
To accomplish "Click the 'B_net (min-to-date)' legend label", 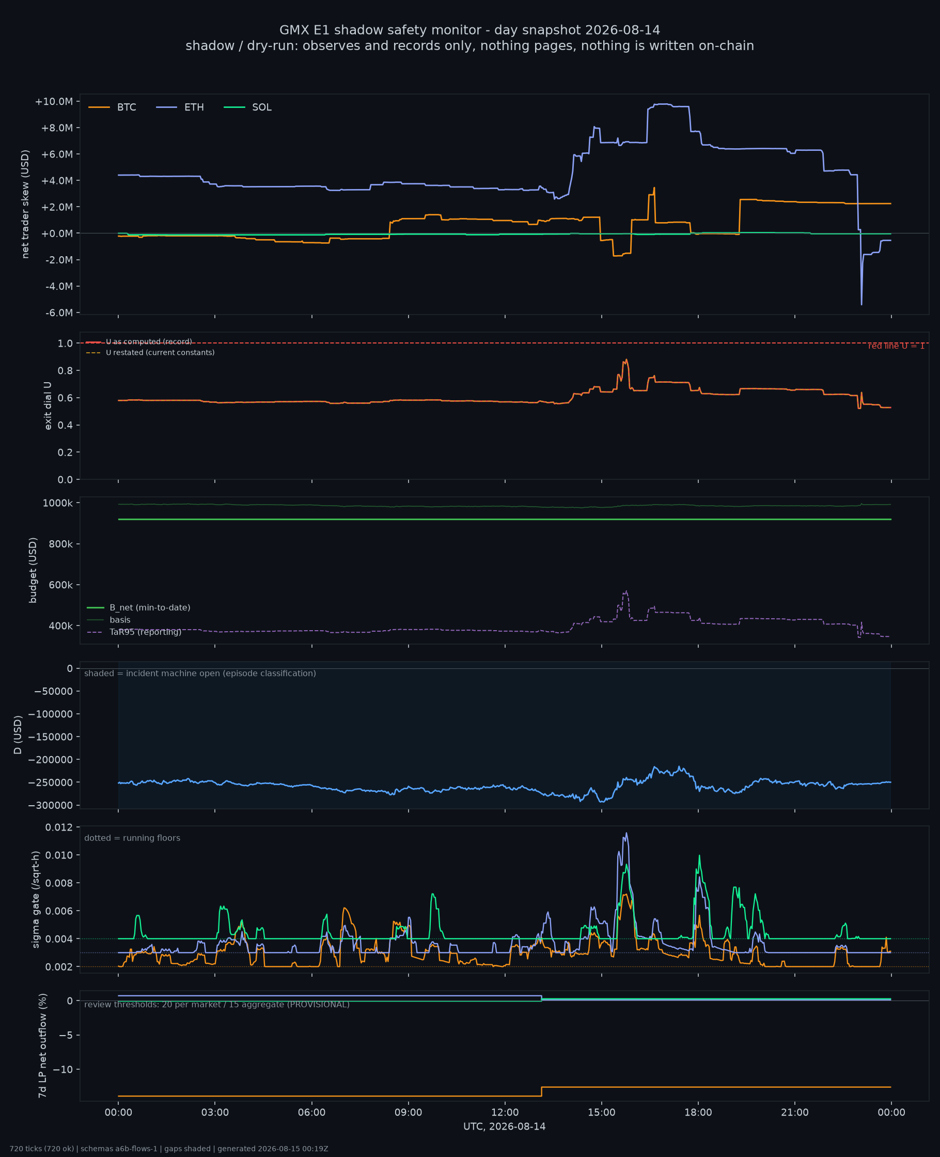I will [x=150, y=607].
